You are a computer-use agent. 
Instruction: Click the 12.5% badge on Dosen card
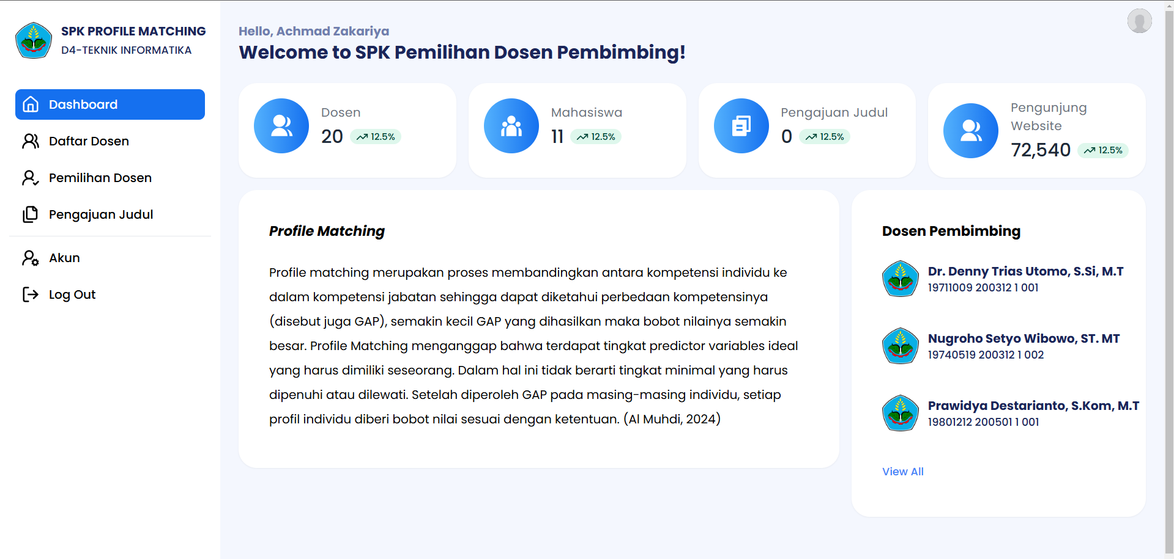376,137
